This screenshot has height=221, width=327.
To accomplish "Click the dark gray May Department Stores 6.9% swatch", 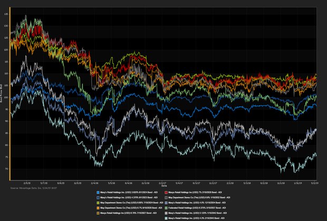I will pyautogui.click(x=166, y=197).
